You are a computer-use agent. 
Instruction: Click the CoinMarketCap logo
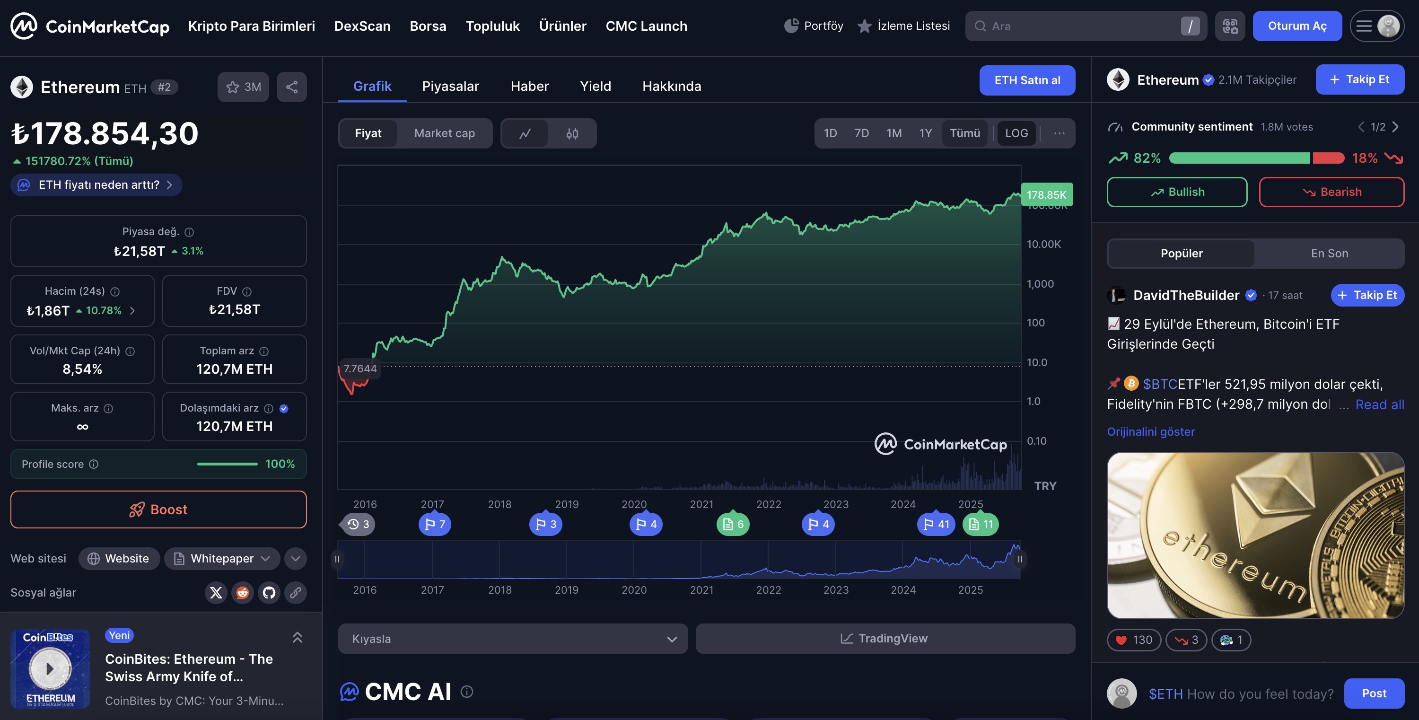[90, 26]
